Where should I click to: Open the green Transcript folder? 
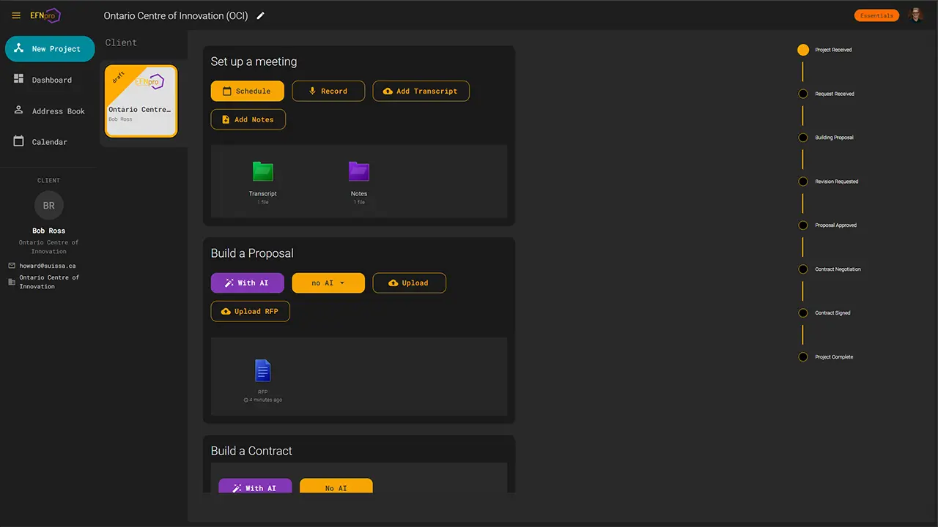click(262, 172)
